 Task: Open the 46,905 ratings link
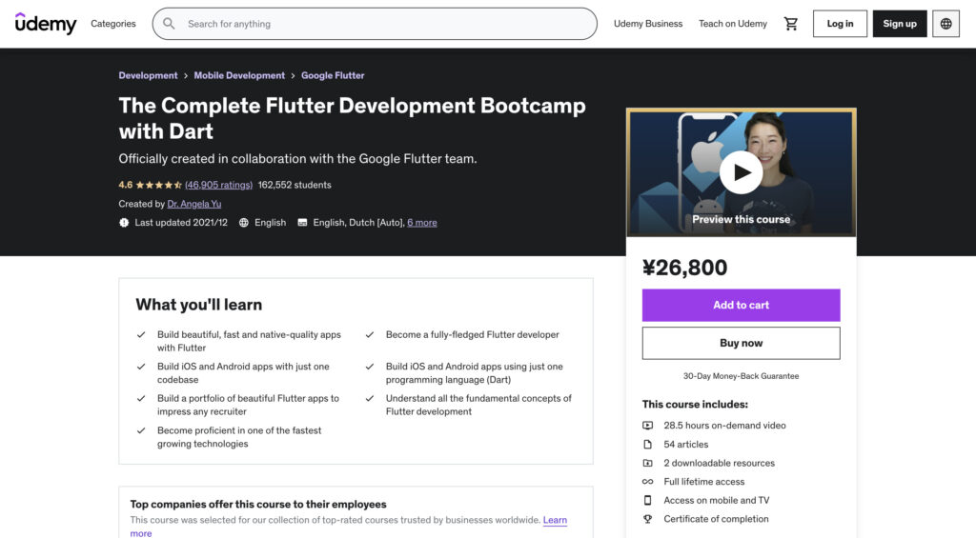coord(218,185)
